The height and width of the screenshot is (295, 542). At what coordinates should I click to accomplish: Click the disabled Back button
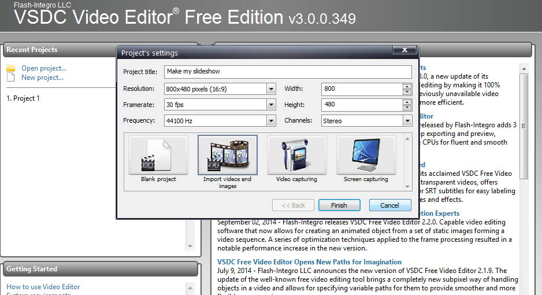(293, 205)
